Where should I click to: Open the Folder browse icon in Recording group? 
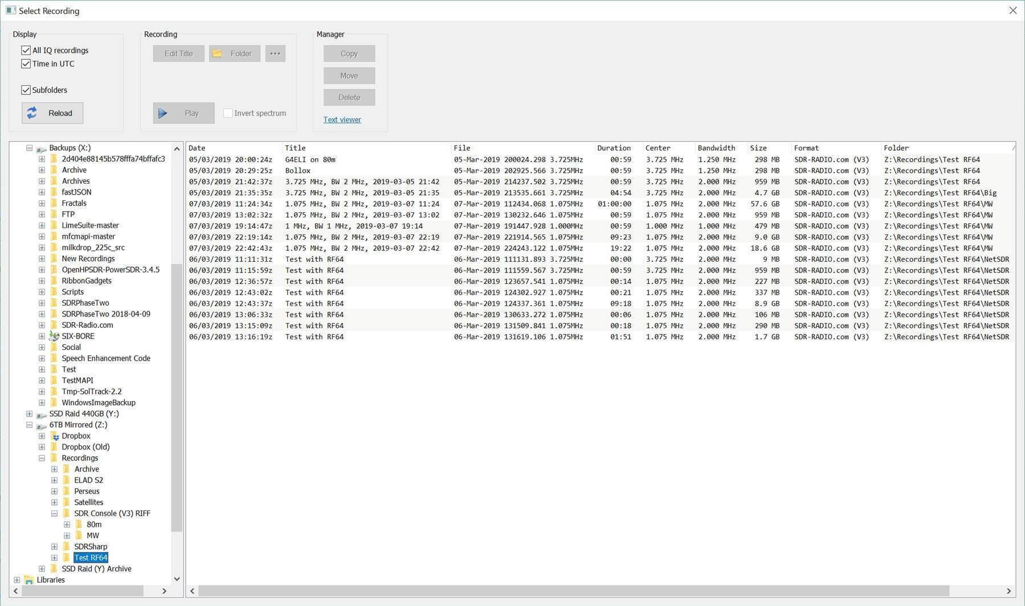pyautogui.click(x=217, y=53)
